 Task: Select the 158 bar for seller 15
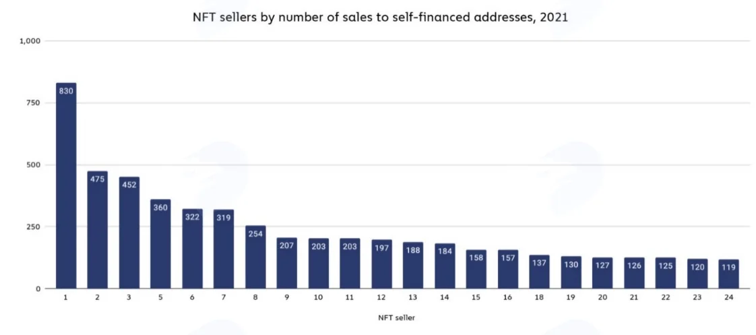[x=476, y=269]
